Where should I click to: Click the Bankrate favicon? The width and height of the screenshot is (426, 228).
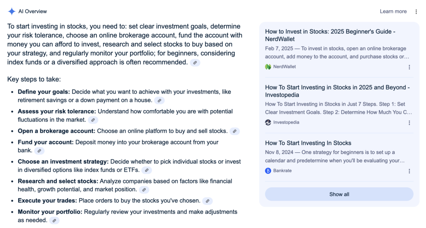[x=268, y=171]
